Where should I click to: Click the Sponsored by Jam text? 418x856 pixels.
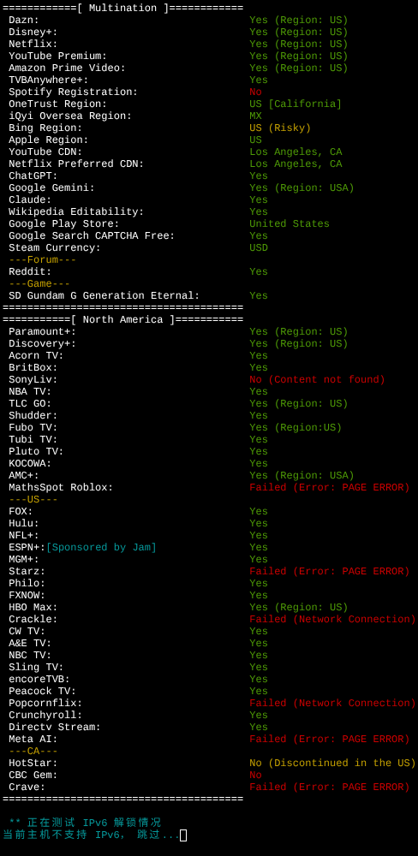click(x=102, y=548)
